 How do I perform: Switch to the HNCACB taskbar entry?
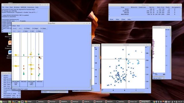pos(99,102)
